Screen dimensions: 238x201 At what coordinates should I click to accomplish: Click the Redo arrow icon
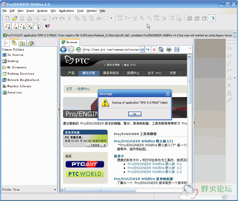click(62, 18)
